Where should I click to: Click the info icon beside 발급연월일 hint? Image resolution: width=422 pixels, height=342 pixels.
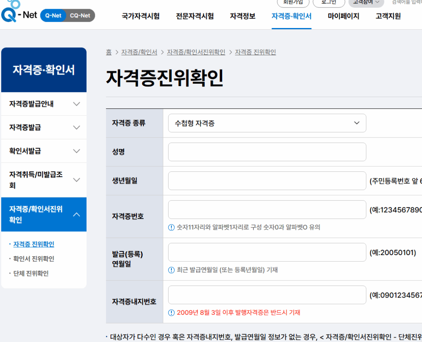(x=170, y=270)
